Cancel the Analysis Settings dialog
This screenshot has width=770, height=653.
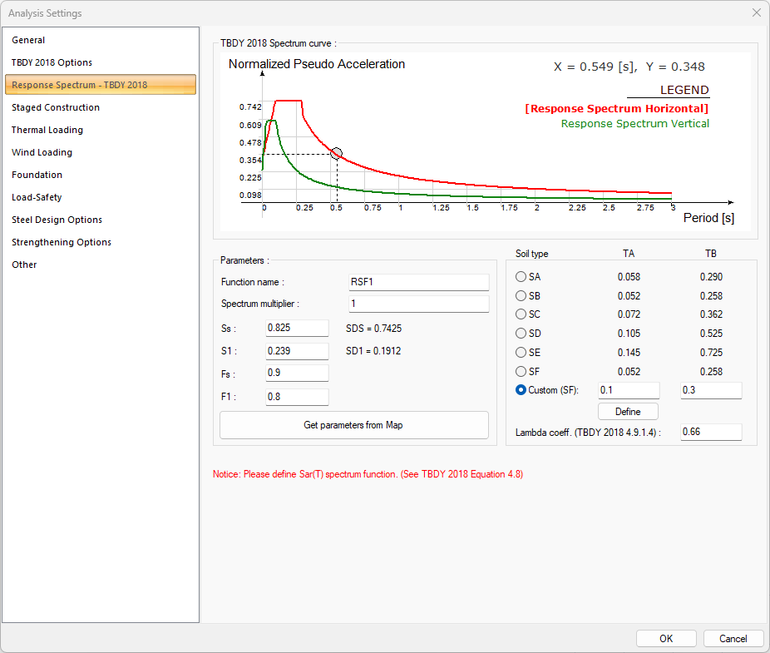[x=733, y=639]
